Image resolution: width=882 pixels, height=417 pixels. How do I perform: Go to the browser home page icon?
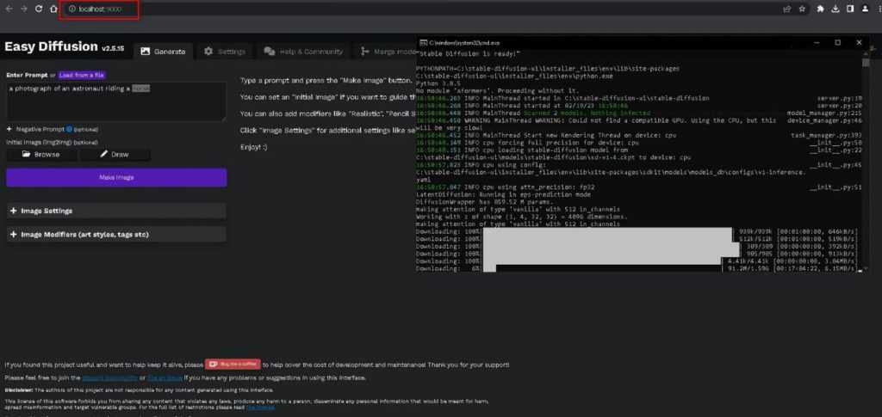coord(53,9)
